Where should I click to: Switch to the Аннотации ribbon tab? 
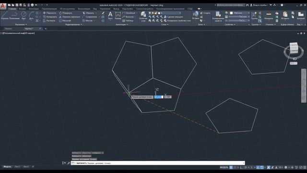(34, 9)
